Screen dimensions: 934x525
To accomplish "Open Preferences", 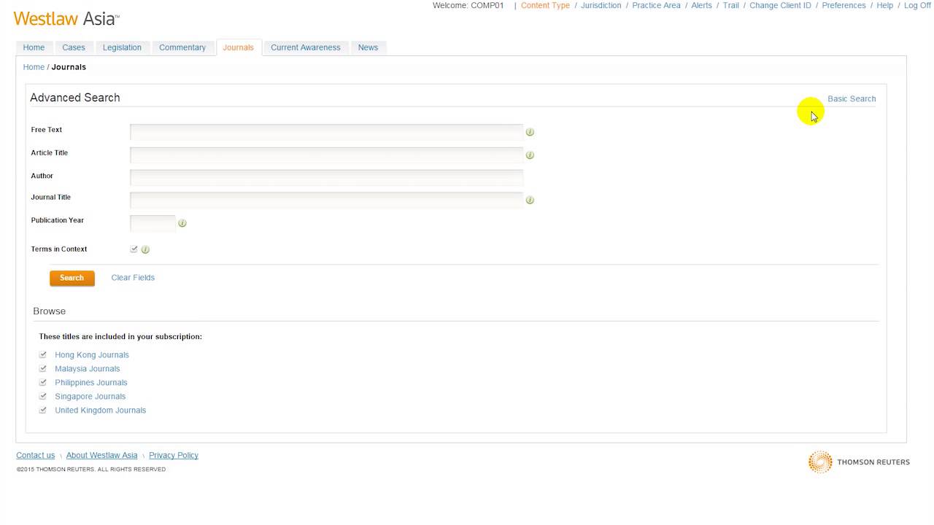I will click(844, 6).
